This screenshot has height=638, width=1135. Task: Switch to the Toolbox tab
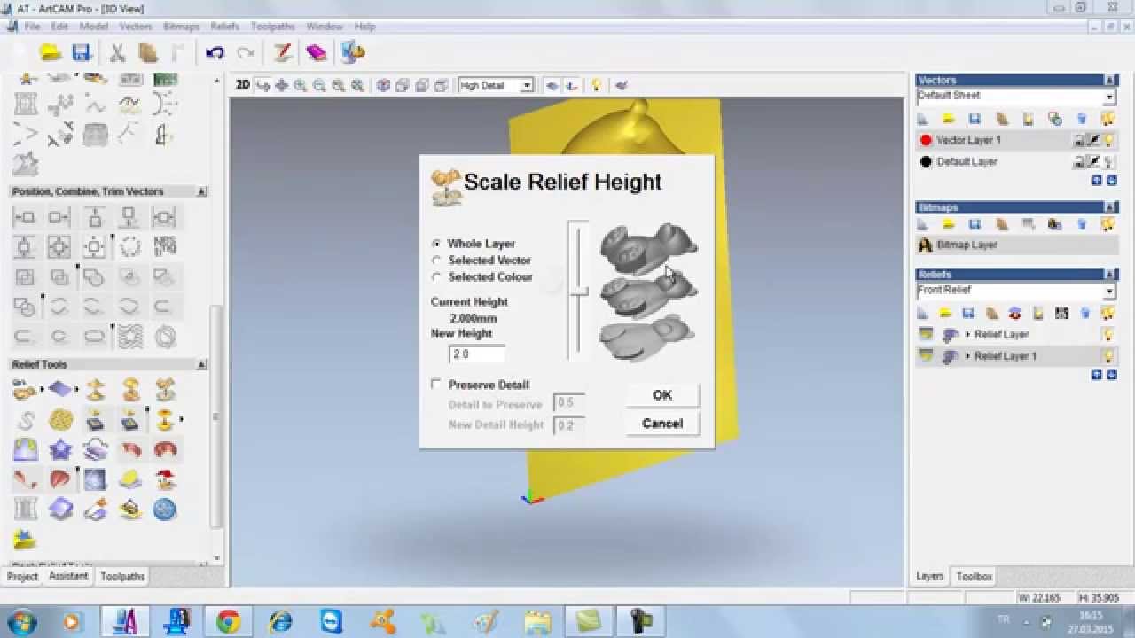974,576
